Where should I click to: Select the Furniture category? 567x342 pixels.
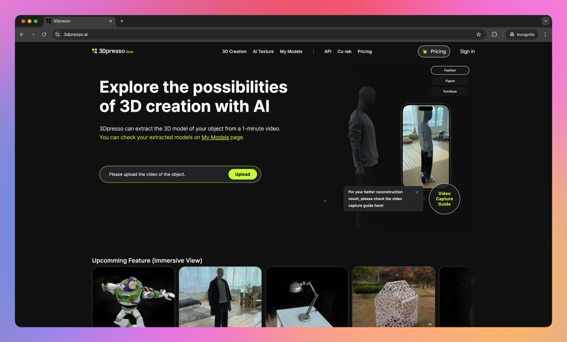450,92
